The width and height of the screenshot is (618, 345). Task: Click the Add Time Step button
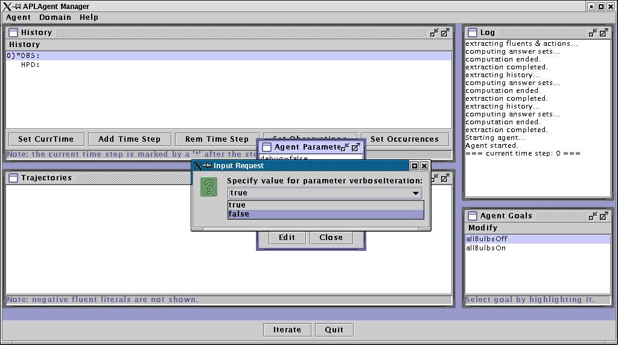point(129,139)
